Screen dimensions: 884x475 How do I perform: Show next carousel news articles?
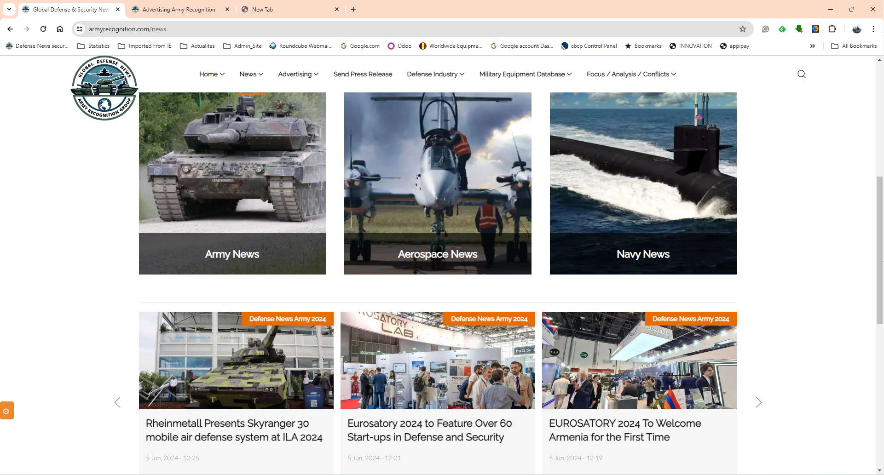click(x=758, y=402)
